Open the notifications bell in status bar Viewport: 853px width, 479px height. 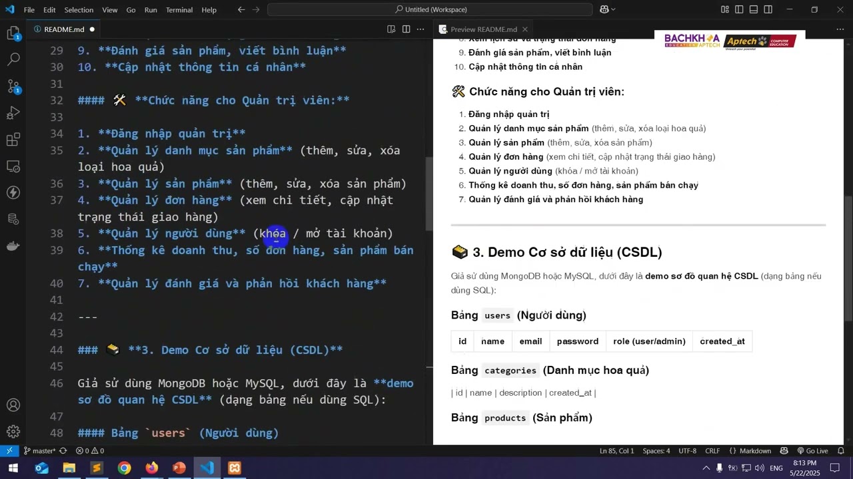coord(842,450)
